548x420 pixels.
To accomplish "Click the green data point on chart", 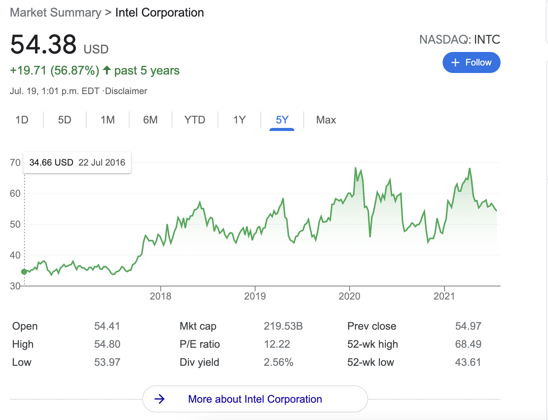I will tap(24, 272).
